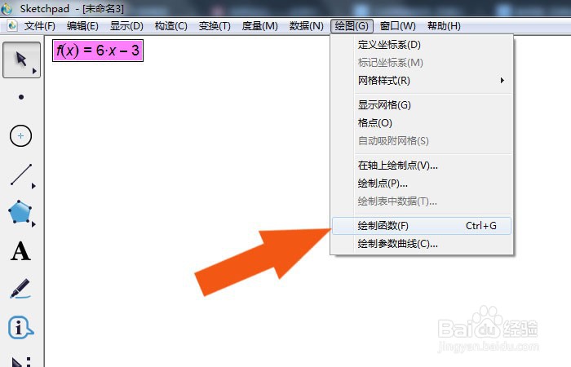This screenshot has width=571, height=367.
Task: Select the Marker pen tool
Action: (x=20, y=289)
